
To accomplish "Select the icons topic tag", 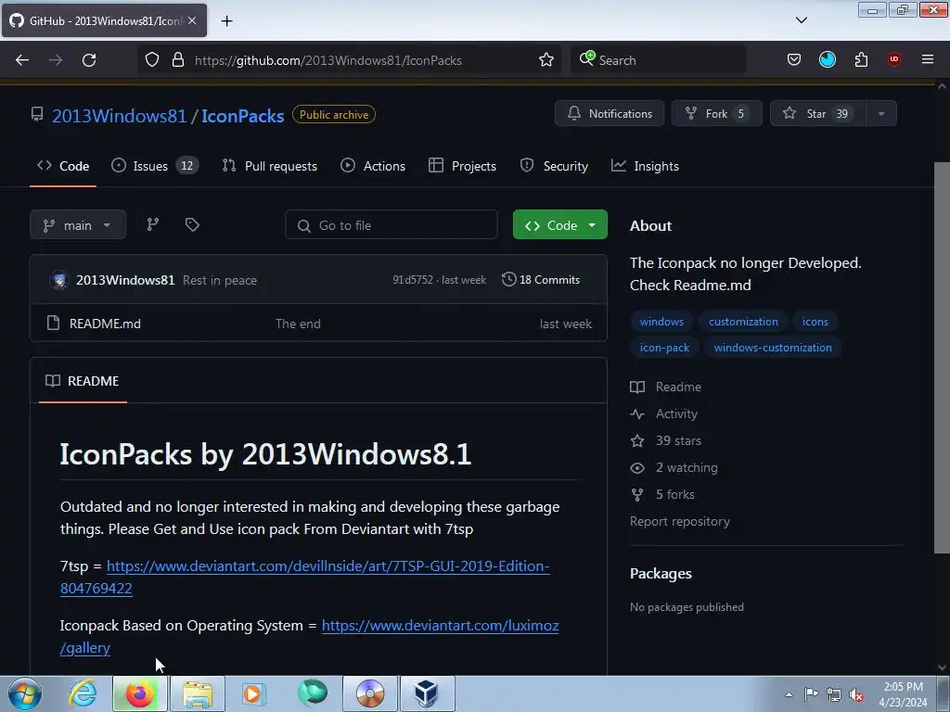I will tap(815, 322).
